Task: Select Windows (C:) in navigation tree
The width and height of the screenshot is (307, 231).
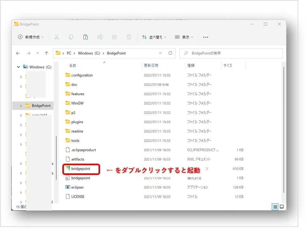Action: [40, 67]
